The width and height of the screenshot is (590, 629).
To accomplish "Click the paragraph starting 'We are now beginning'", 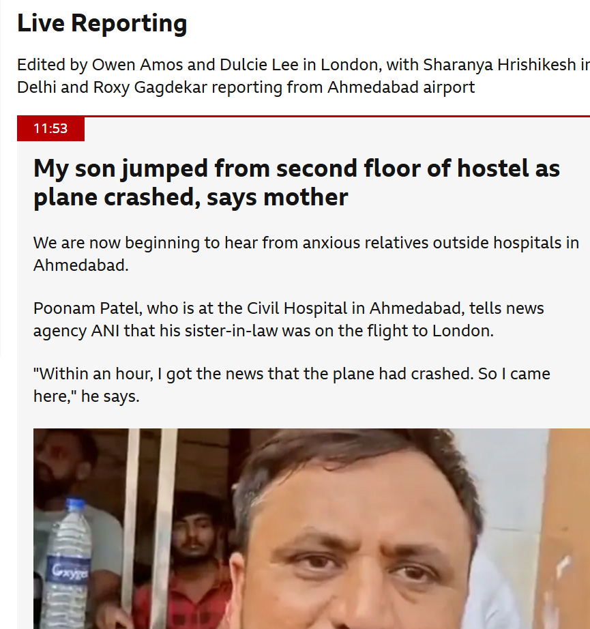I will (306, 254).
